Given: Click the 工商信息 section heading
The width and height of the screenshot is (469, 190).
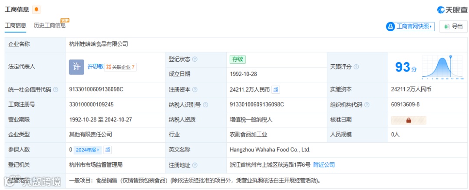Looking at the screenshot, I should point(17,10).
